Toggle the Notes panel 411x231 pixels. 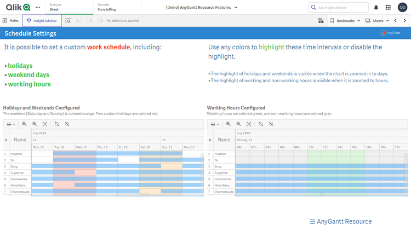tap(11, 20)
